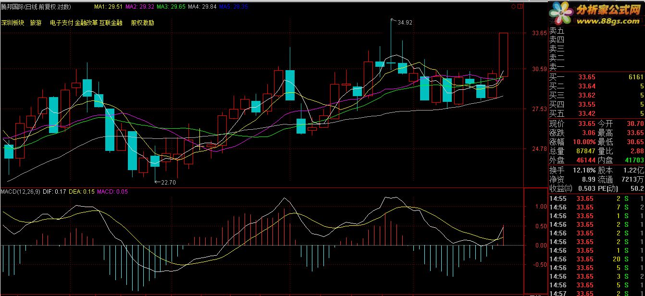Click the 买一 volume 6161
This screenshot has width=645, height=296.
click(636, 77)
